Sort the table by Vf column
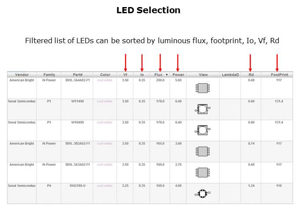The height and width of the screenshot is (223, 297). (125, 75)
